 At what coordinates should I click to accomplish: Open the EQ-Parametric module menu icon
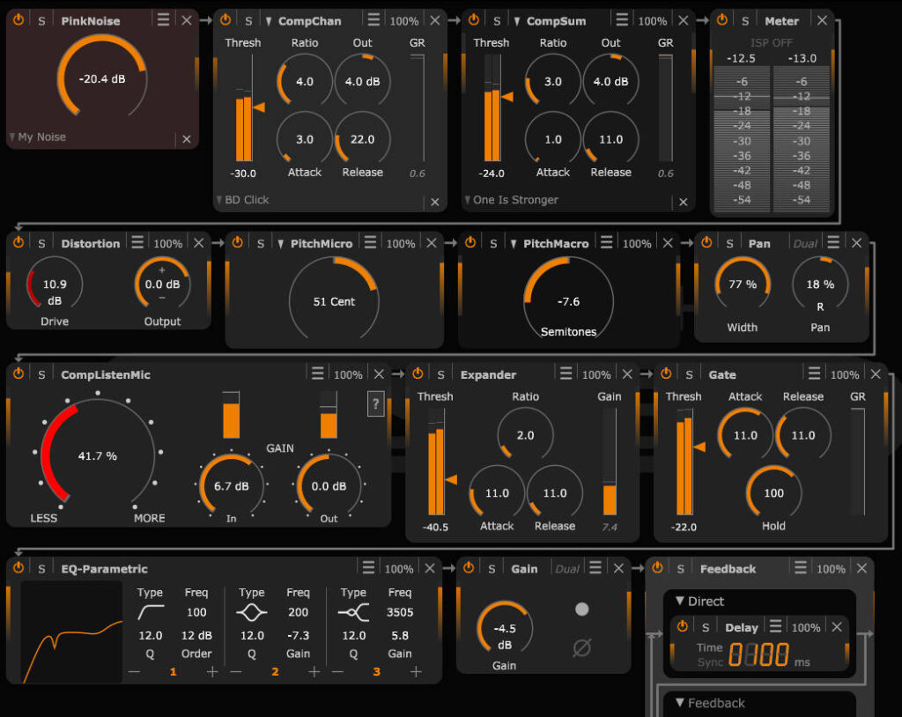point(370,568)
